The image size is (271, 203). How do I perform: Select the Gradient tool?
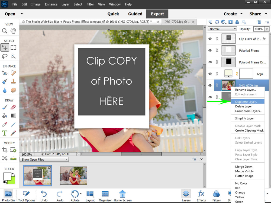point(13,116)
